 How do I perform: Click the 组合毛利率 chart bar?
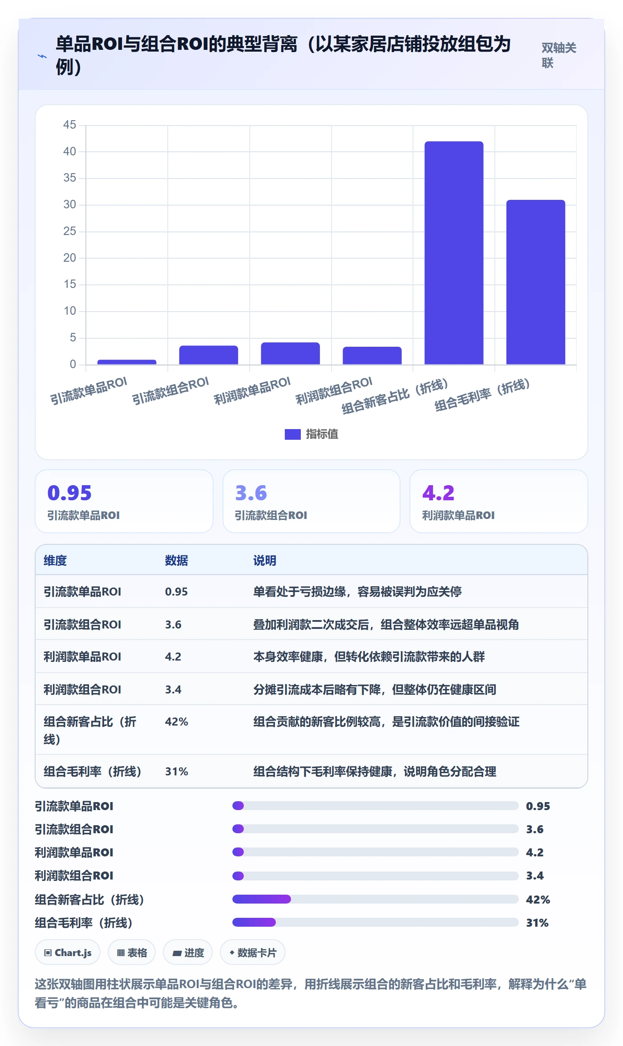536,282
